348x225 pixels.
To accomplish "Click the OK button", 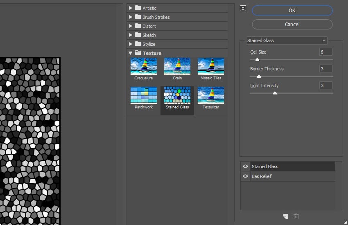I will pos(292,11).
